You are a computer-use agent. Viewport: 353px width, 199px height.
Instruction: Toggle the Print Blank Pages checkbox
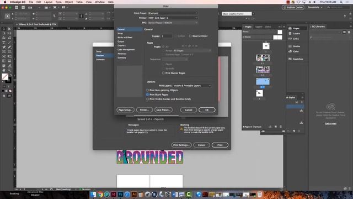tap(147, 95)
